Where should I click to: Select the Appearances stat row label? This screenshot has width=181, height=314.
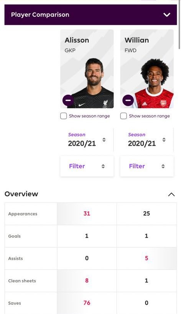(23, 214)
